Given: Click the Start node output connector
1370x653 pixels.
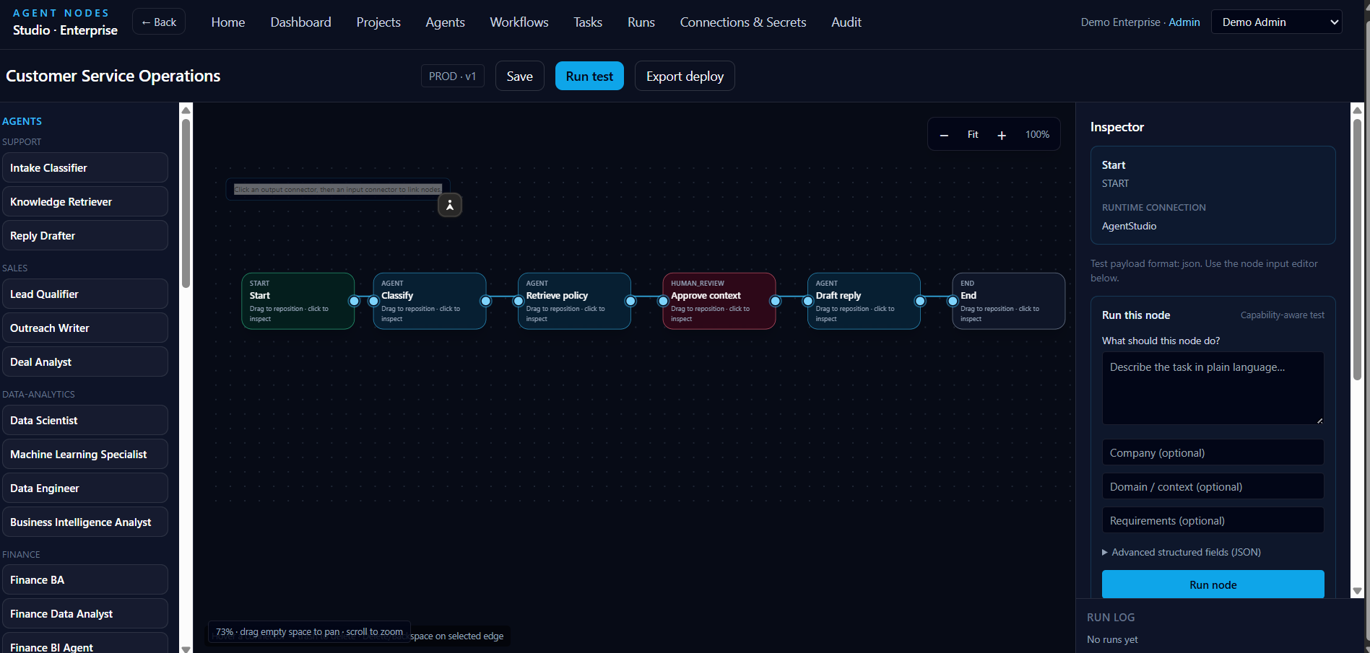Looking at the screenshot, I should 354,301.
